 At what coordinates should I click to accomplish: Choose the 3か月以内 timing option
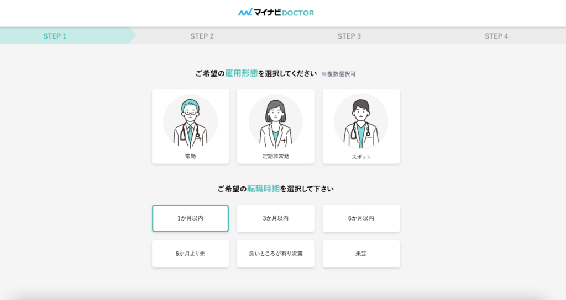[275, 218]
